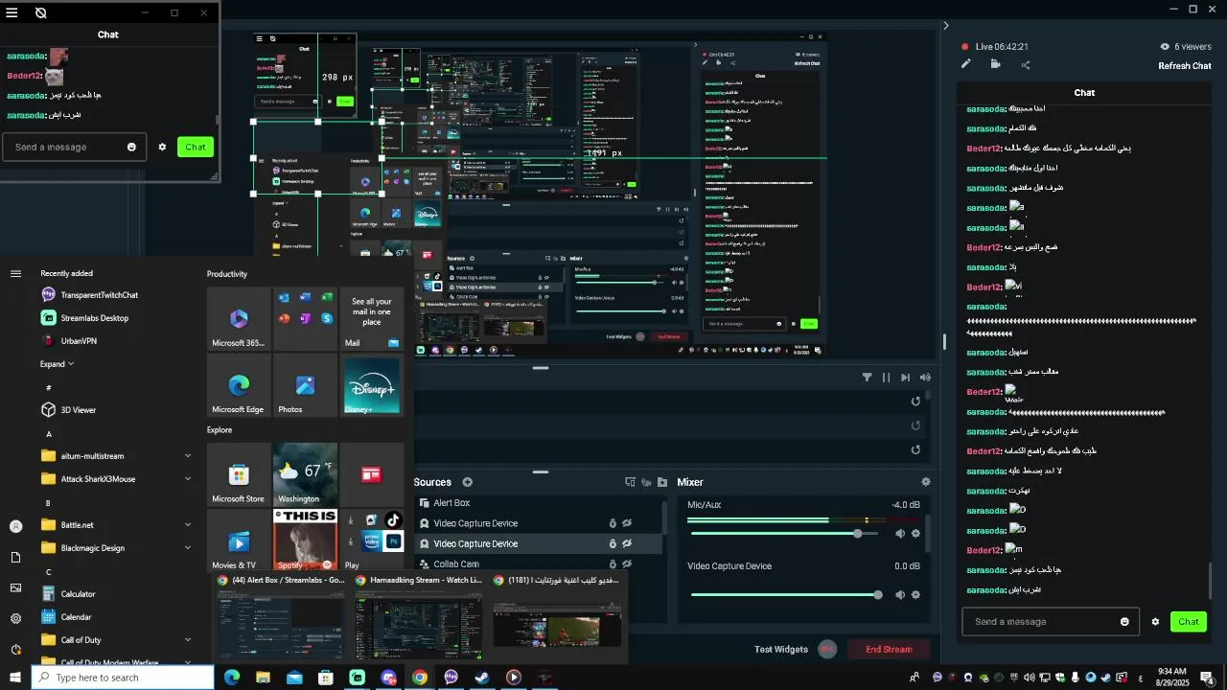
Task: Click the Power icon in Start menu
Action: tap(15, 649)
